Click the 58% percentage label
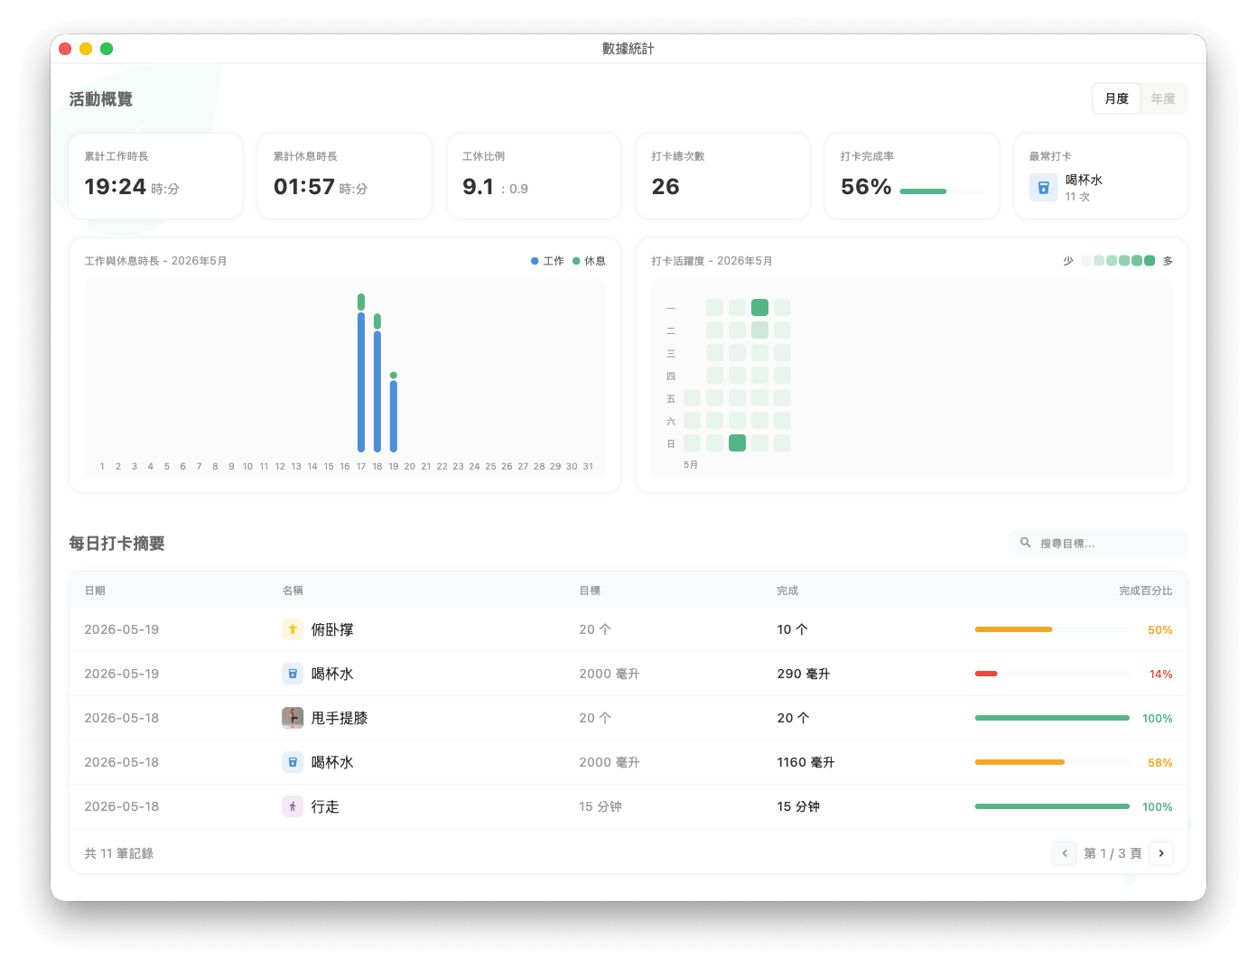This screenshot has width=1257, height=968. (1160, 762)
